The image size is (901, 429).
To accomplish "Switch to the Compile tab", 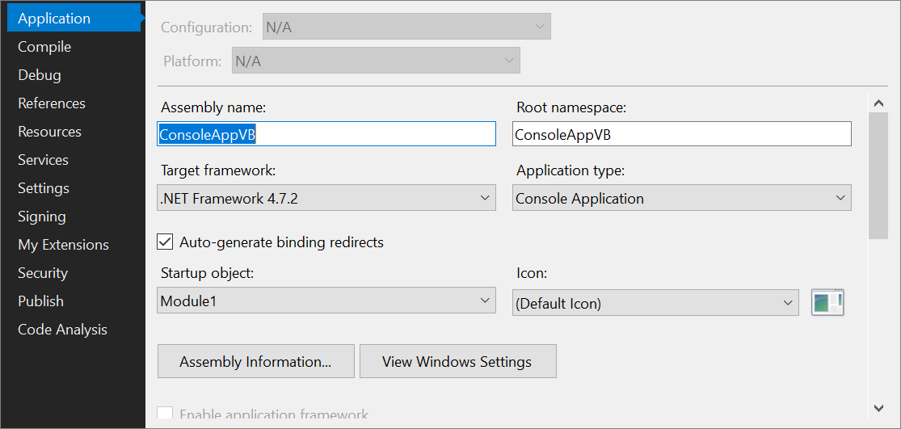I will pos(44,47).
